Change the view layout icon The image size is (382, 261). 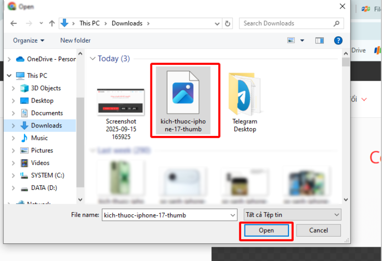(291, 41)
